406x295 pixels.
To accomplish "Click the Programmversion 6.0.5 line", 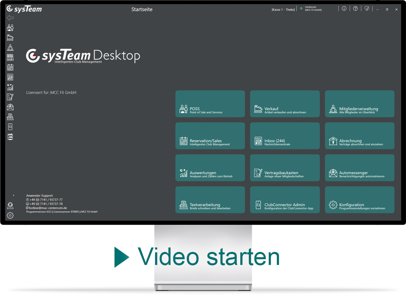I will pos(62,212).
